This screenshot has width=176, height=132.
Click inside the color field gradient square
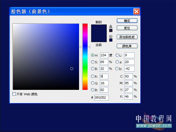46,57
